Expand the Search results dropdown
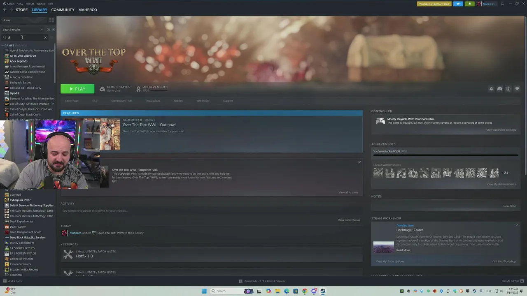The image size is (527, 296). [x=23, y=30]
